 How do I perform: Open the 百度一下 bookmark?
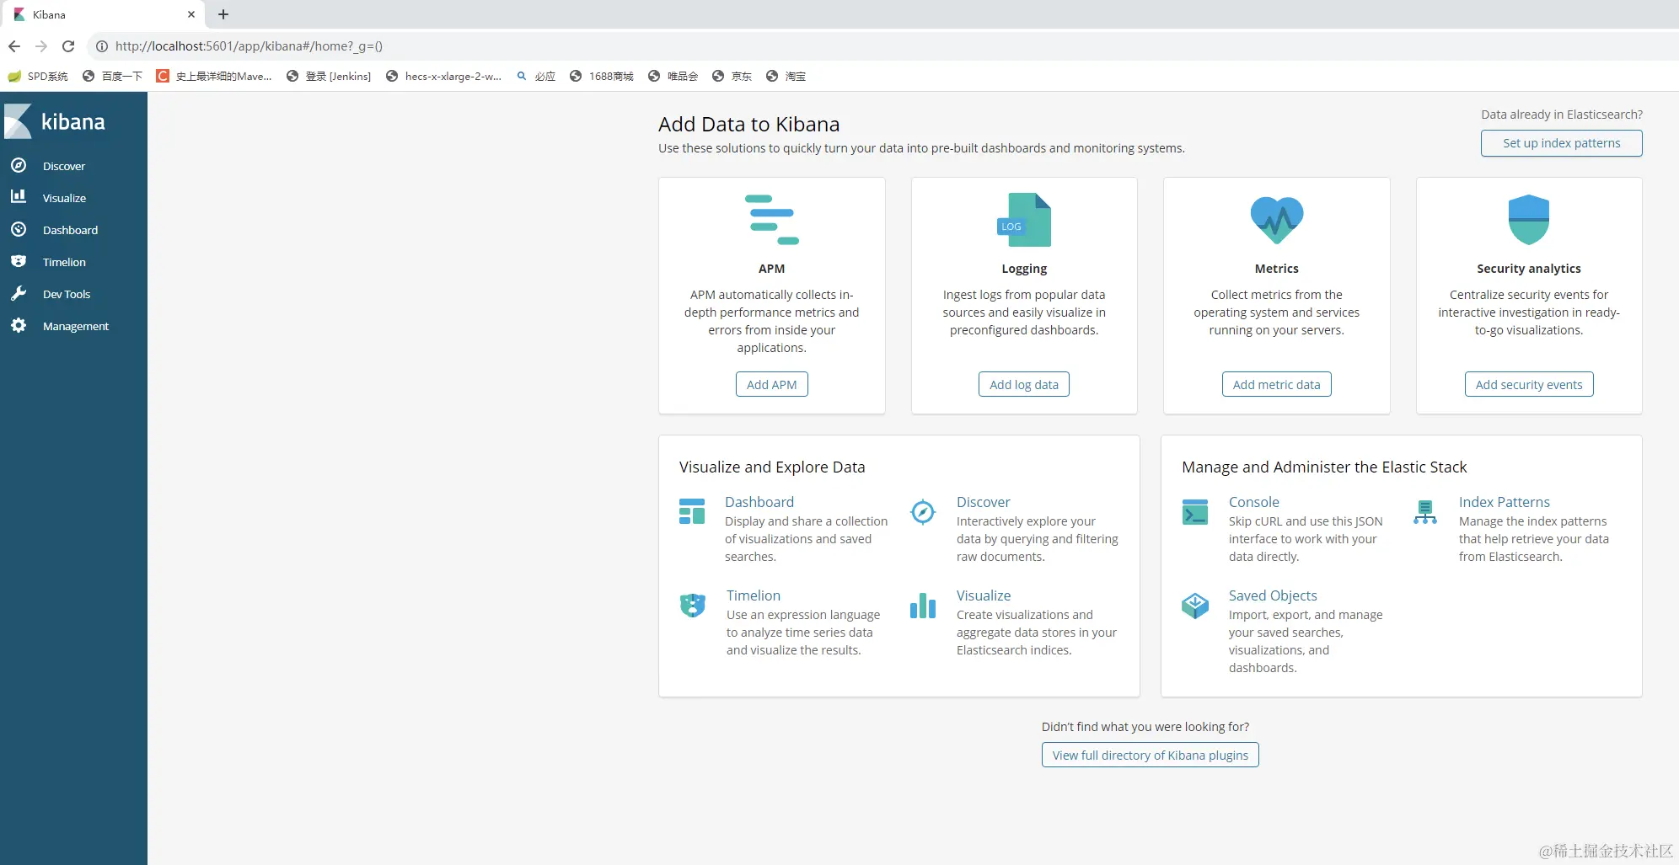point(113,76)
